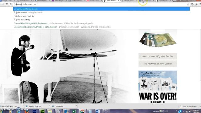Open Outlook from the taskbar
Screen dimensions: 201x113
coord(66,111)
